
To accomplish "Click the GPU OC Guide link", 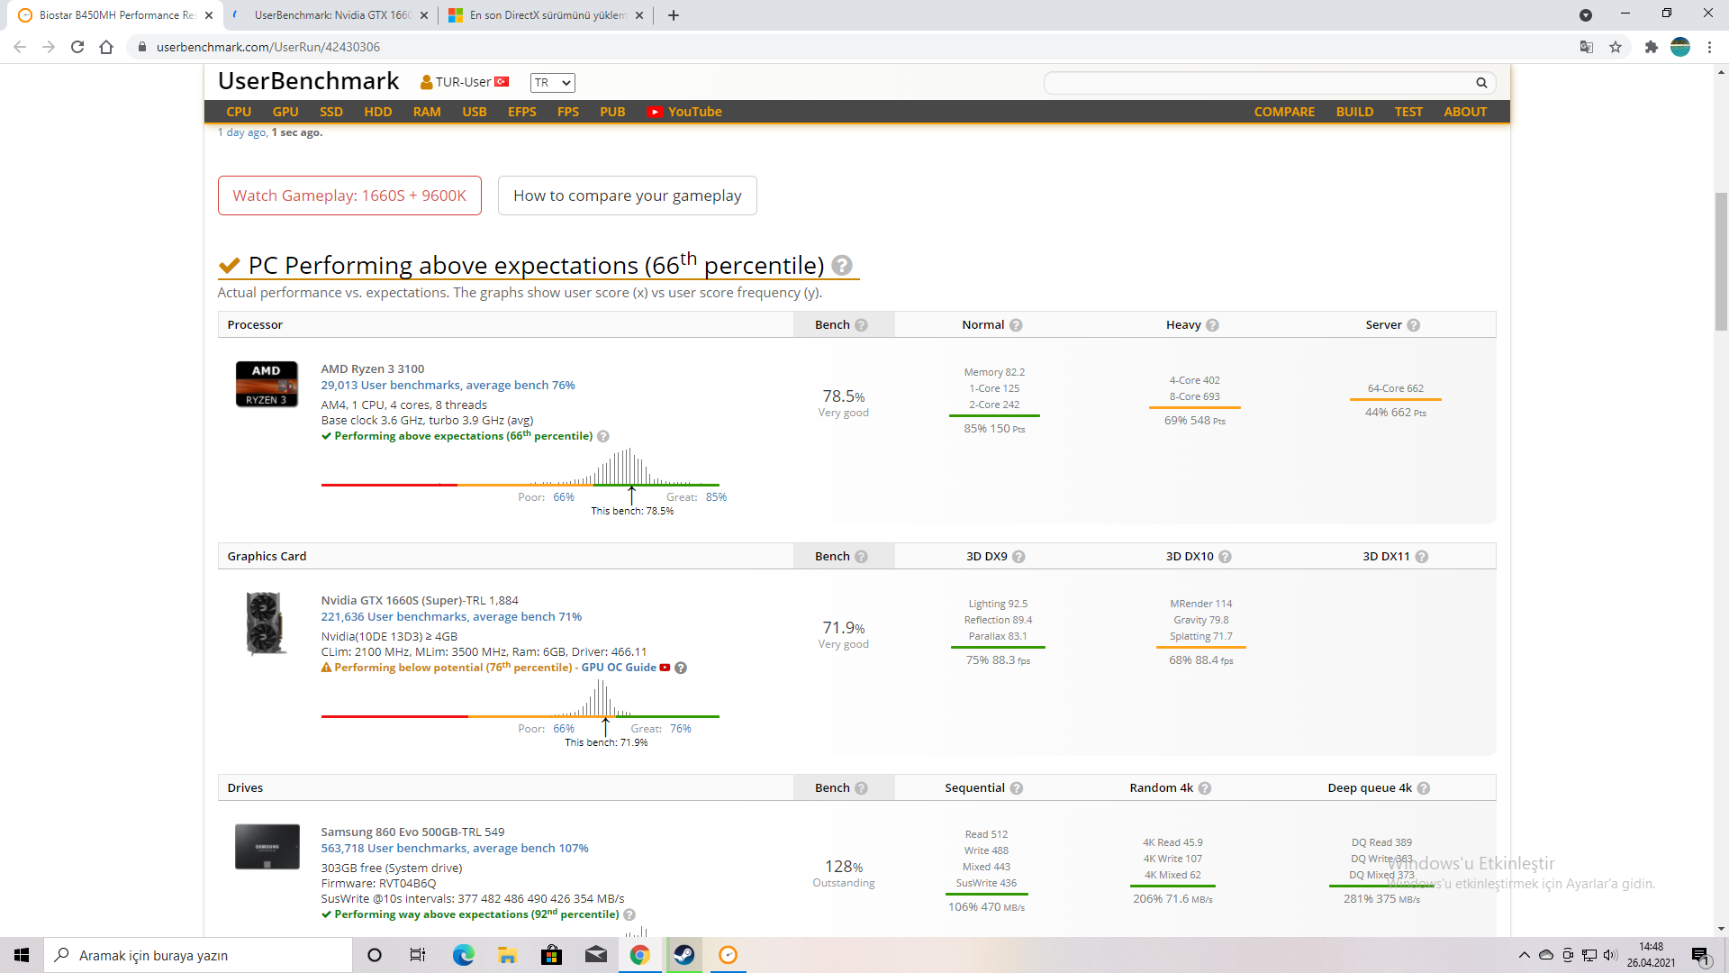I will tap(619, 668).
